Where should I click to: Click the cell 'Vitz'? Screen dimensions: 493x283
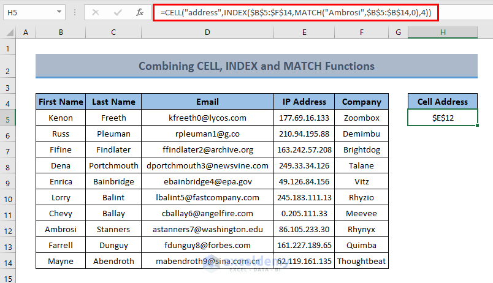(362, 181)
